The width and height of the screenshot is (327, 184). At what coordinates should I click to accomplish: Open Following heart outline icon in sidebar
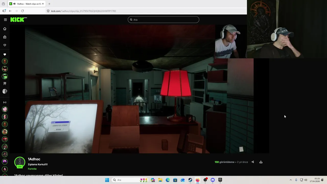coord(5,45)
